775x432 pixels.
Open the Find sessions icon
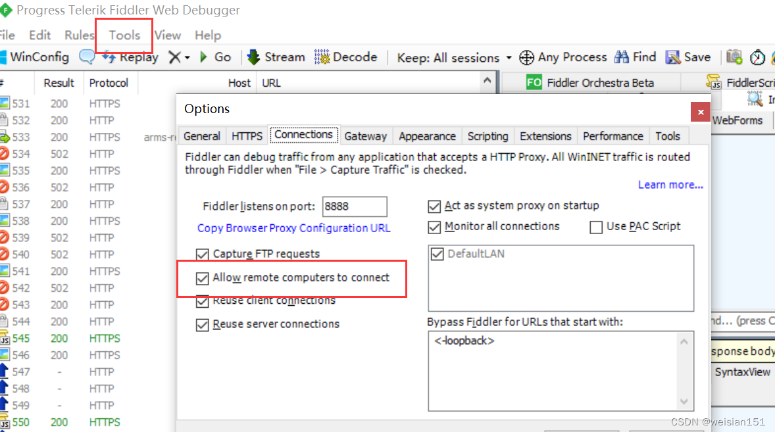pyautogui.click(x=635, y=57)
